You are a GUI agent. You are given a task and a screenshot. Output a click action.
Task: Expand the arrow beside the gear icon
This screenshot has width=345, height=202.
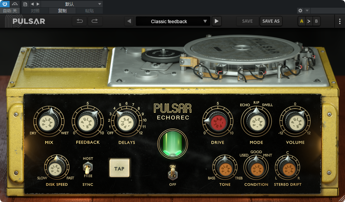(307, 10)
